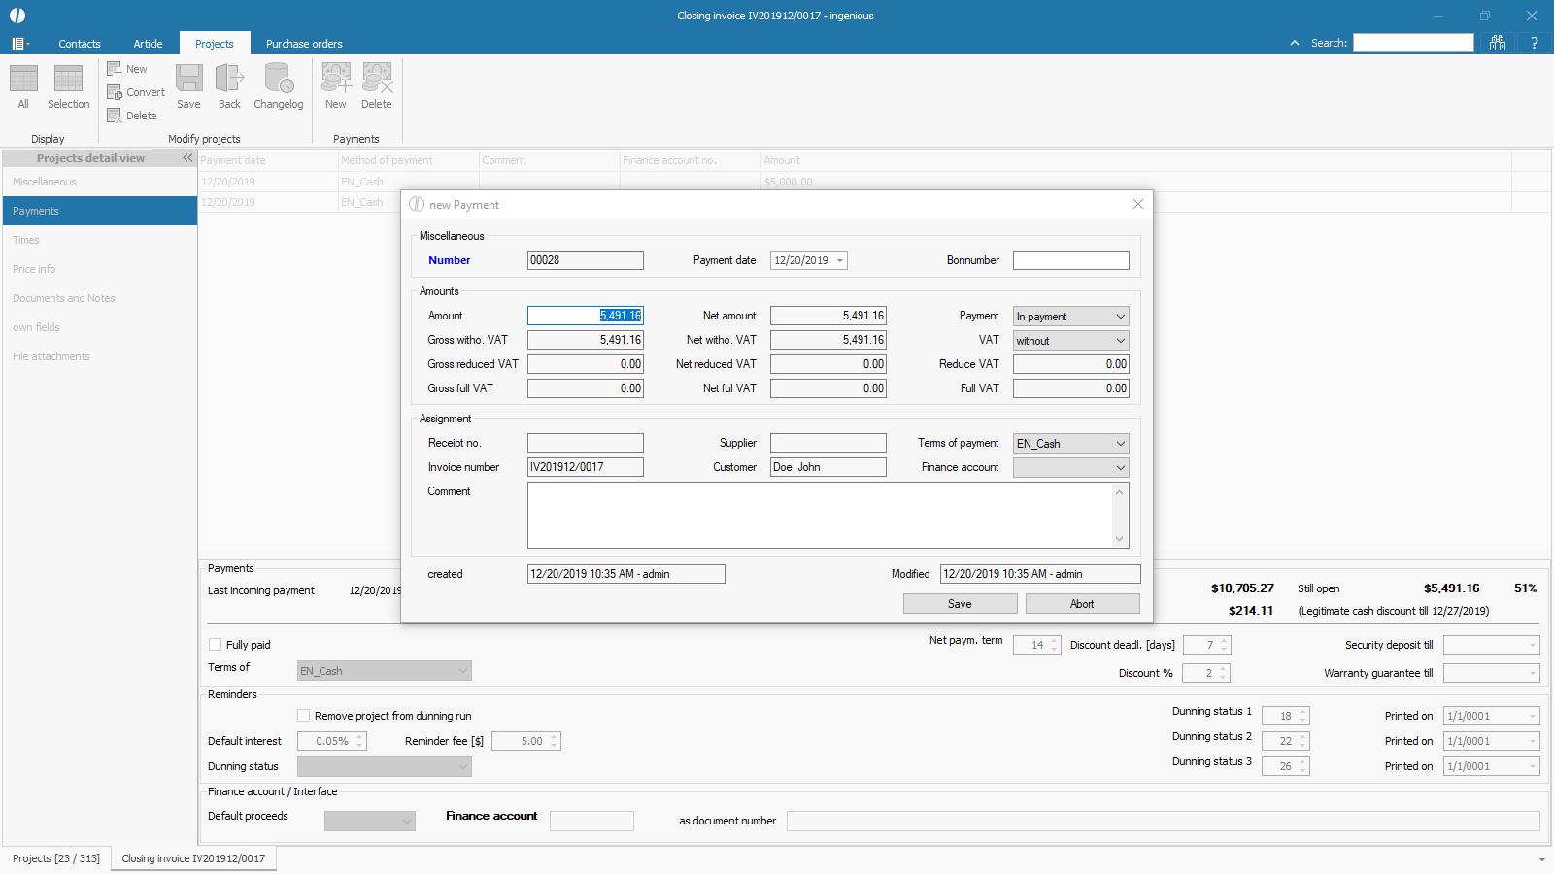
Task: Click the Bonnumber input field
Action: click(1070, 260)
